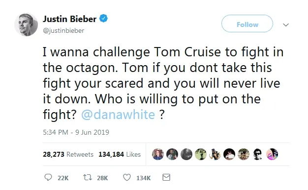Click the 134K like count

pyautogui.click(x=143, y=178)
